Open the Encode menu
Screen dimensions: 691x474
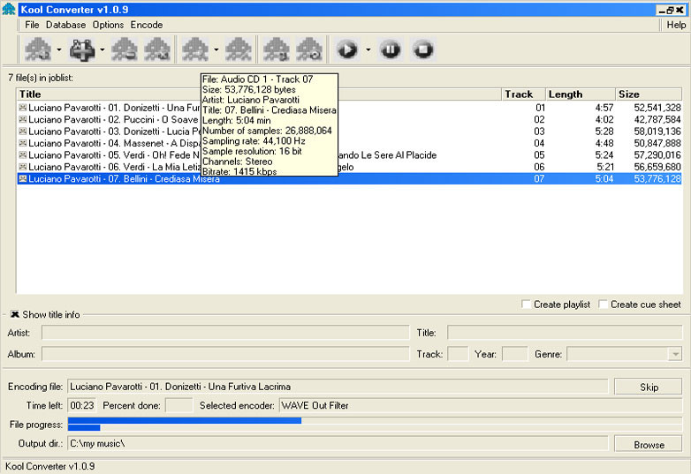click(147, 25)
